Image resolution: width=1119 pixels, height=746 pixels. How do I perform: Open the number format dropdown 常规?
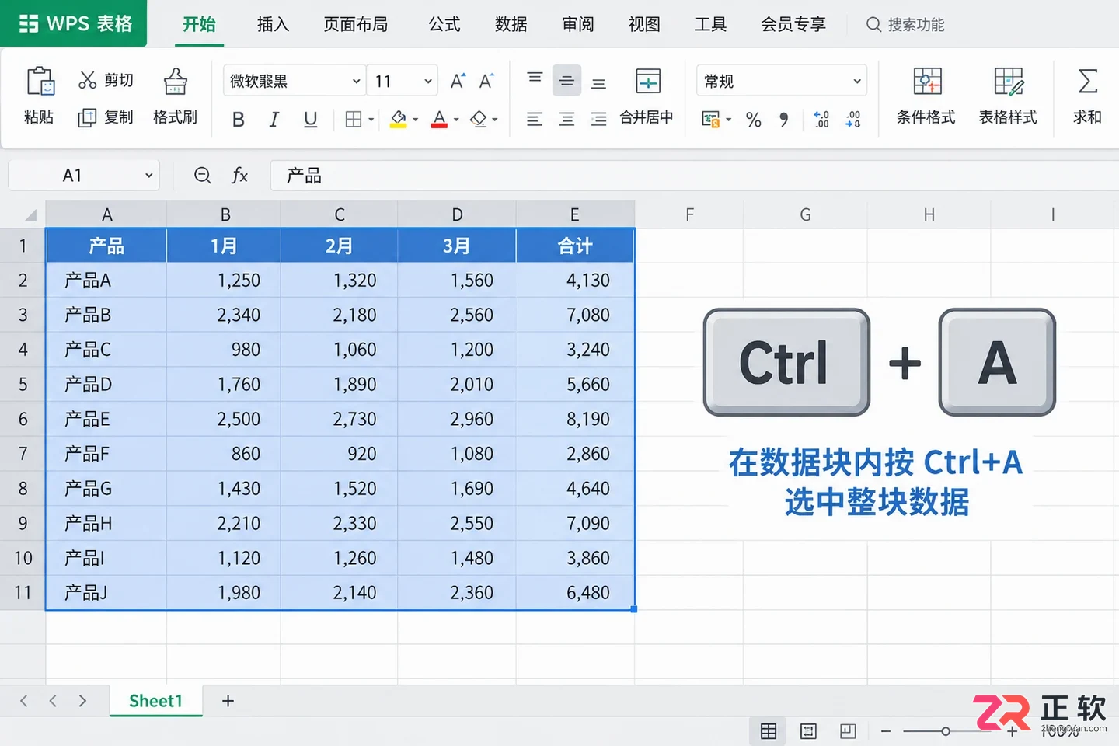click(x=781, y=81)
